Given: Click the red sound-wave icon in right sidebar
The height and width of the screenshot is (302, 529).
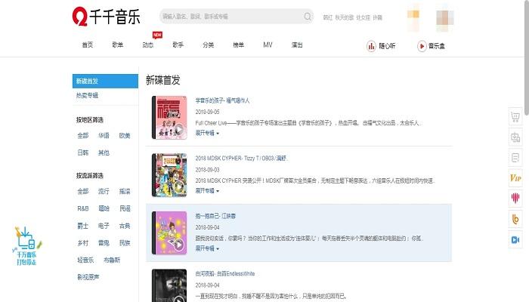Looking at the screenshot, I should pyautogui.click(x=515, y=198).
